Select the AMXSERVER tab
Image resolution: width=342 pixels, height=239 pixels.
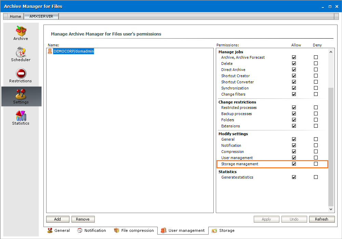point(41,16)
